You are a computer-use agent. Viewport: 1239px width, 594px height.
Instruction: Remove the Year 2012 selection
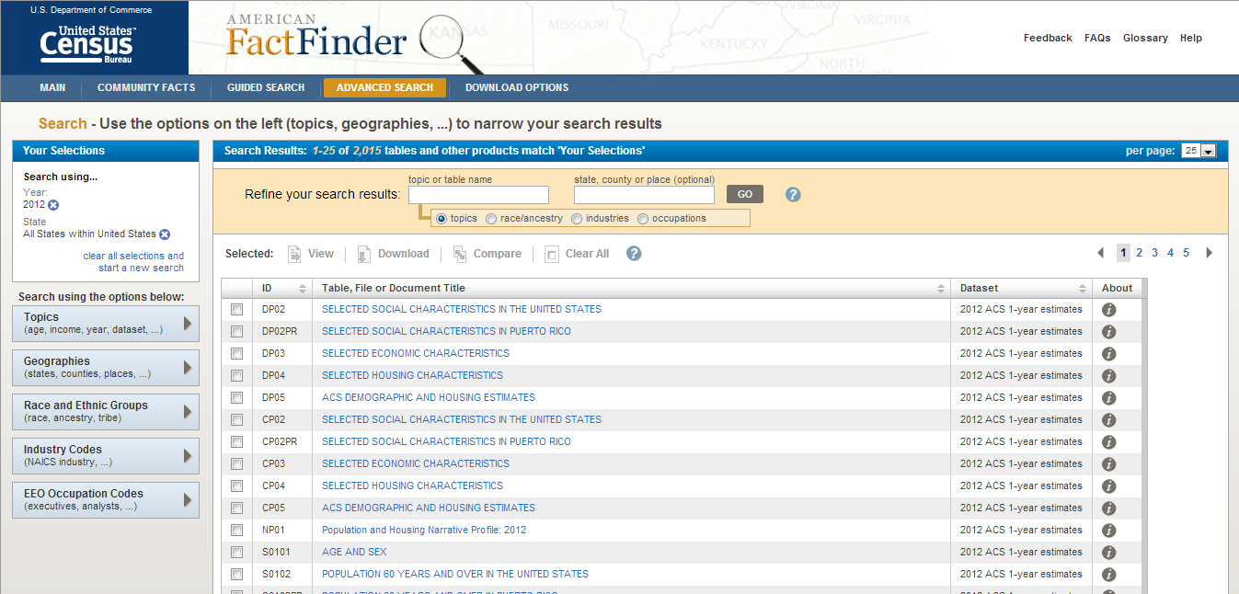tap(53, 205)
